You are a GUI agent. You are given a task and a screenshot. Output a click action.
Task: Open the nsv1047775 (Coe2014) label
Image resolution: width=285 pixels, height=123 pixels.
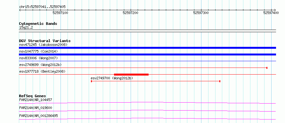pos(38,51)
